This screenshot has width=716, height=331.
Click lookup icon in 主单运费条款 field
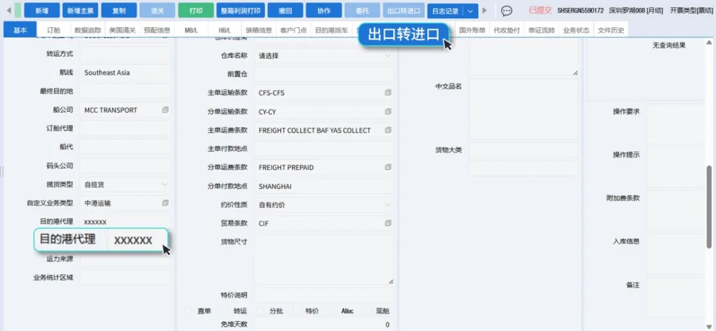[388, 130]
